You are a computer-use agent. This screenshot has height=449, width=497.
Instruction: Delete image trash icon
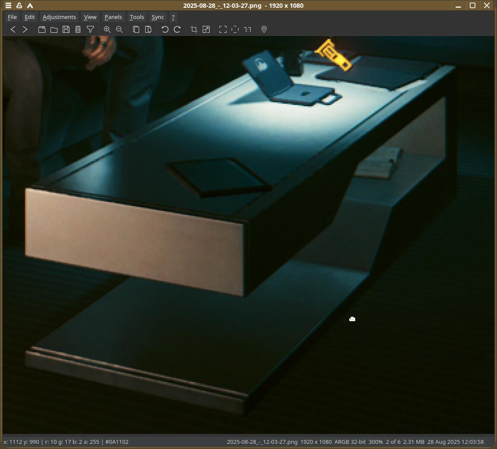tap(78, 29)
